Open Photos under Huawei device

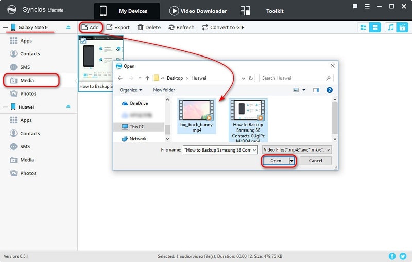click(23, 173)
